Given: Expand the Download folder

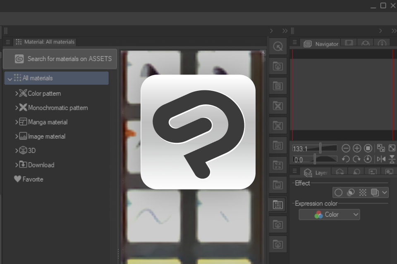Looking at the screenshot, I should point(17,165).
